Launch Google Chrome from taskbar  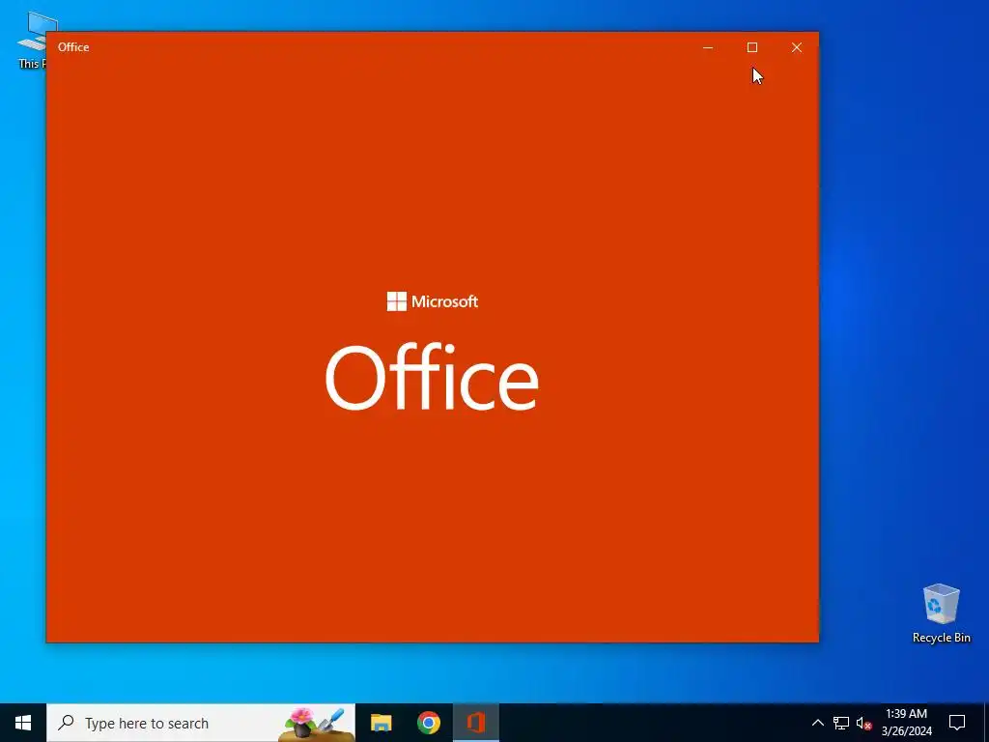click(428, 723)
